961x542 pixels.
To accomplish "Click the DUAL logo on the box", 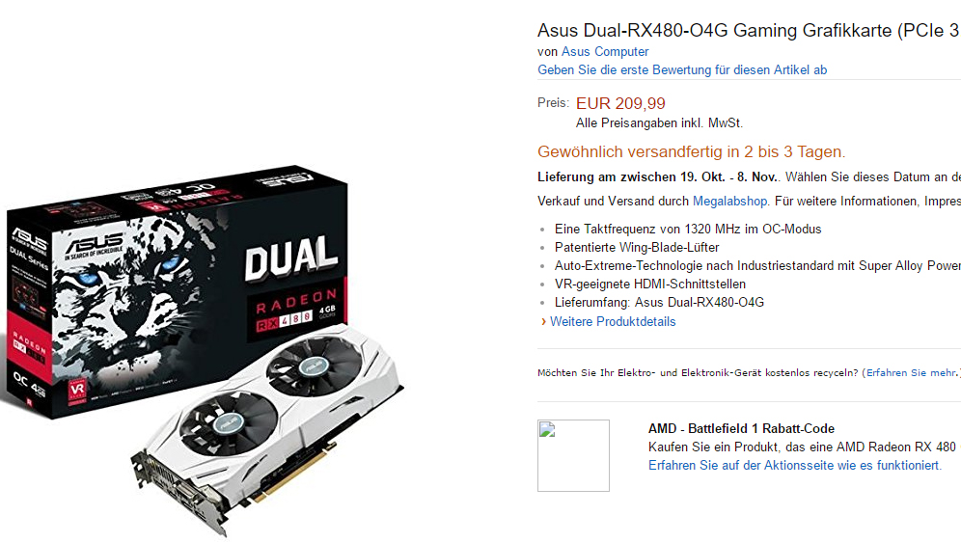I will coord(291,257).
